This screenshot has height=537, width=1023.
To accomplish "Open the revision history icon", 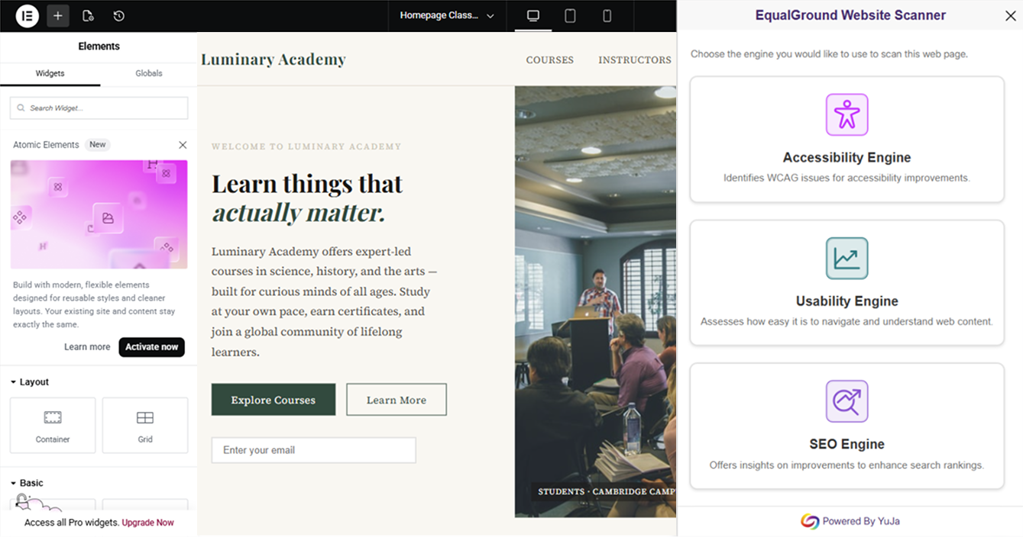I will 118,16.
